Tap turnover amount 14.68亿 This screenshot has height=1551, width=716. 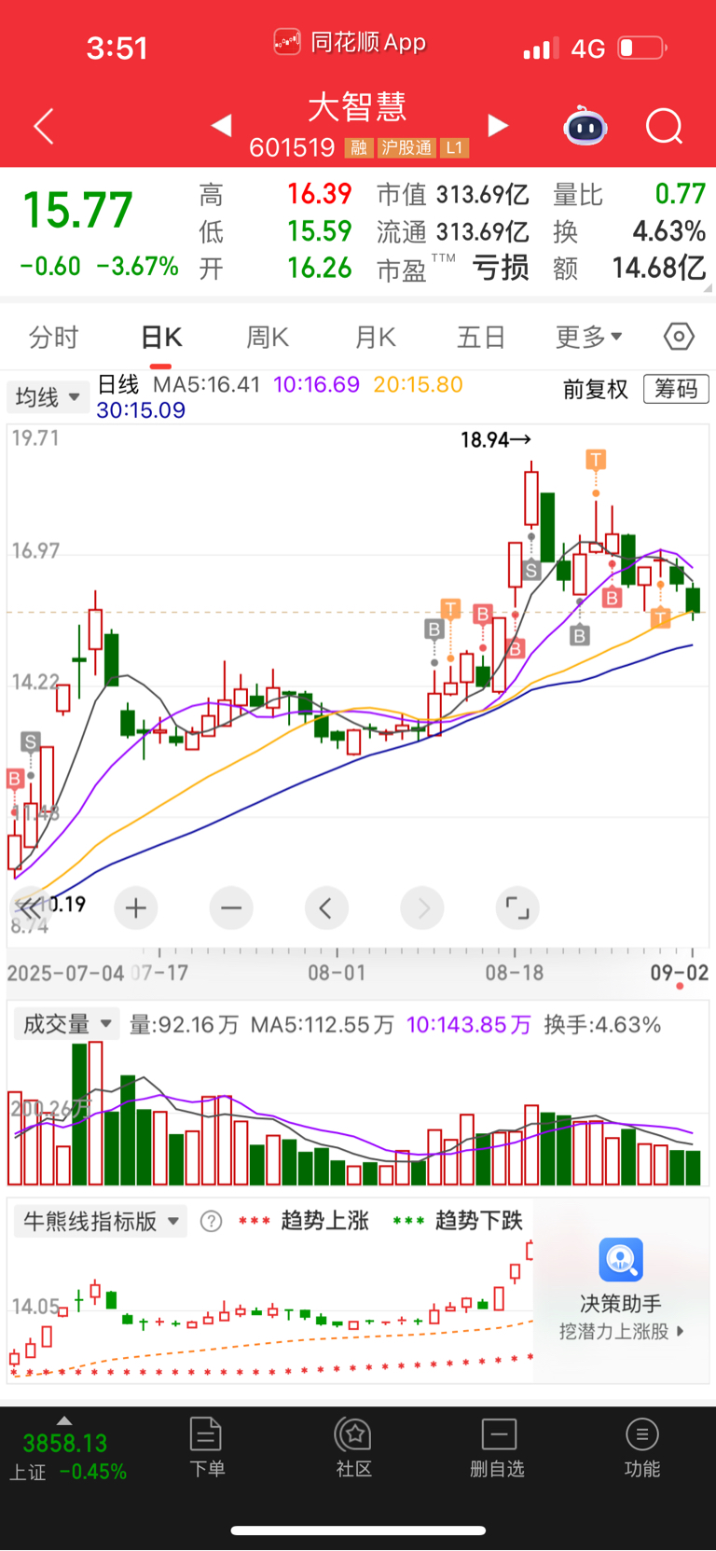click(x=658, y=269)
